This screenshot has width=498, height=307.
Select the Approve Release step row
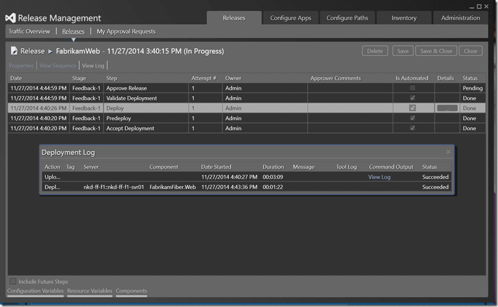point(247,88)
